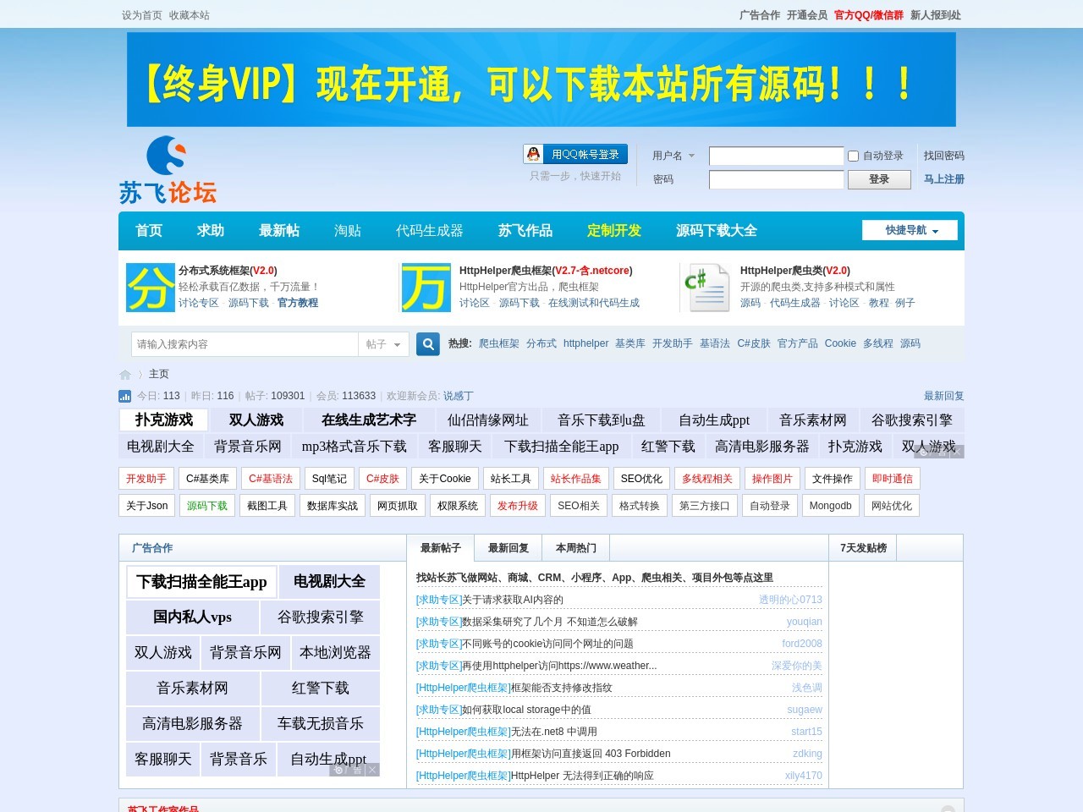
Task: Open the 7天发贴榜 tab
Action: click(x=863, y=548)
